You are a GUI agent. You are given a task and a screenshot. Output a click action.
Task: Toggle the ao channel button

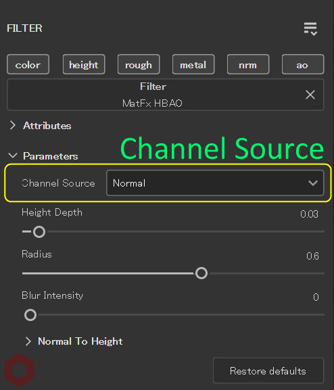tap(303, 64)
